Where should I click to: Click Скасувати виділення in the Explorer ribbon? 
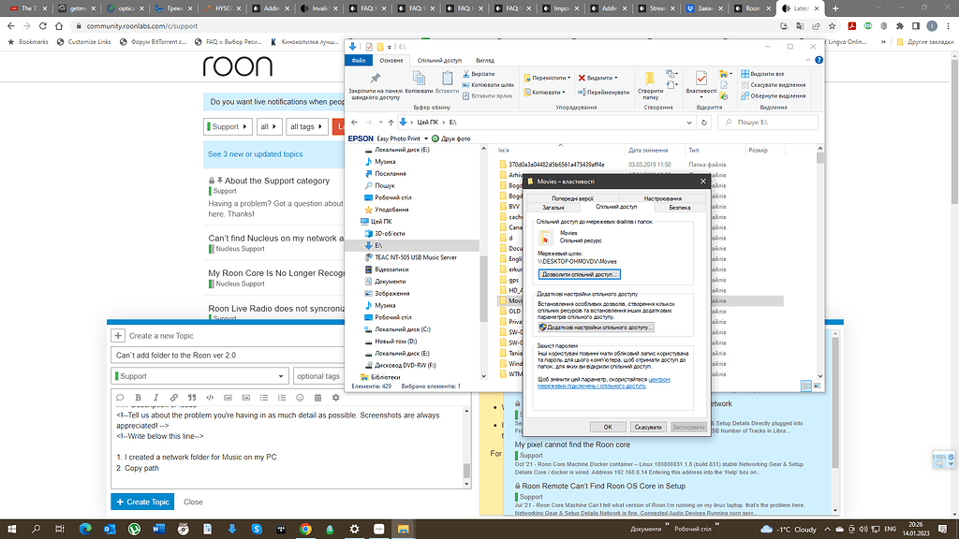[x=773, y=85]
